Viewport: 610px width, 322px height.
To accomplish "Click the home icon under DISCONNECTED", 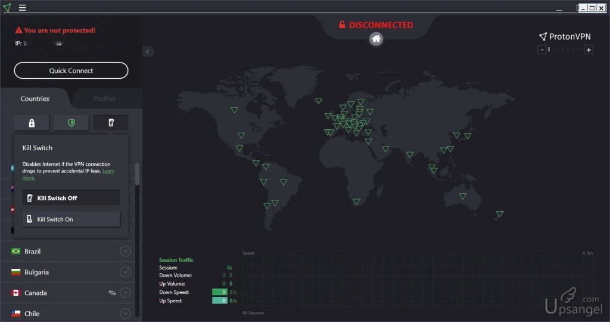I will coord(376,39).
